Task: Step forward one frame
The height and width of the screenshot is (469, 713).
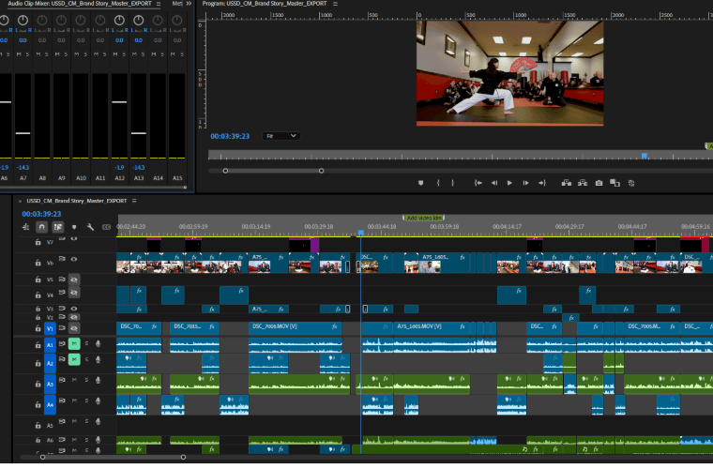Action: point(525,183)
